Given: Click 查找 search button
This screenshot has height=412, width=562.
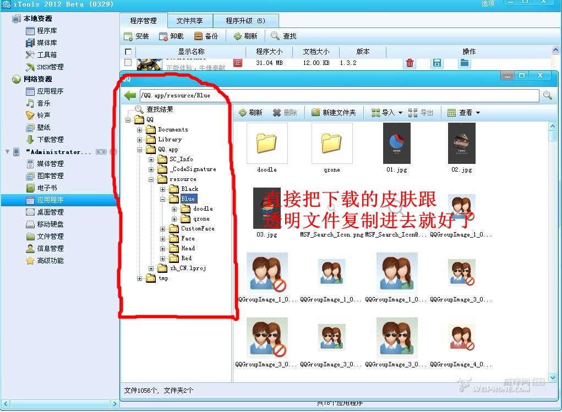Looking at the screenshot, I should pos(284,36).
